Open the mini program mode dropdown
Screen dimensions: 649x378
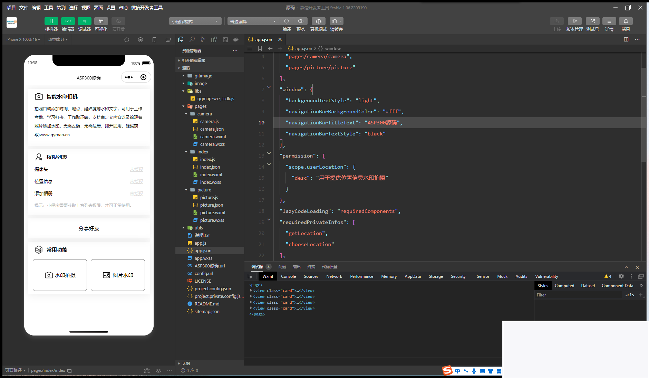pyautogui.click(x=195, y=21)
